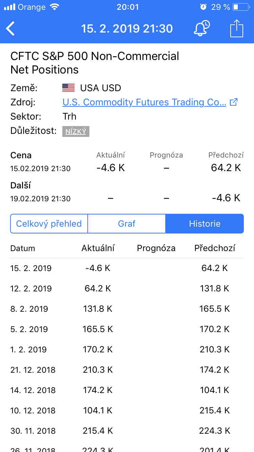
Task: Tap the alarm clock icon in status bar
Action: pos(203,7)
